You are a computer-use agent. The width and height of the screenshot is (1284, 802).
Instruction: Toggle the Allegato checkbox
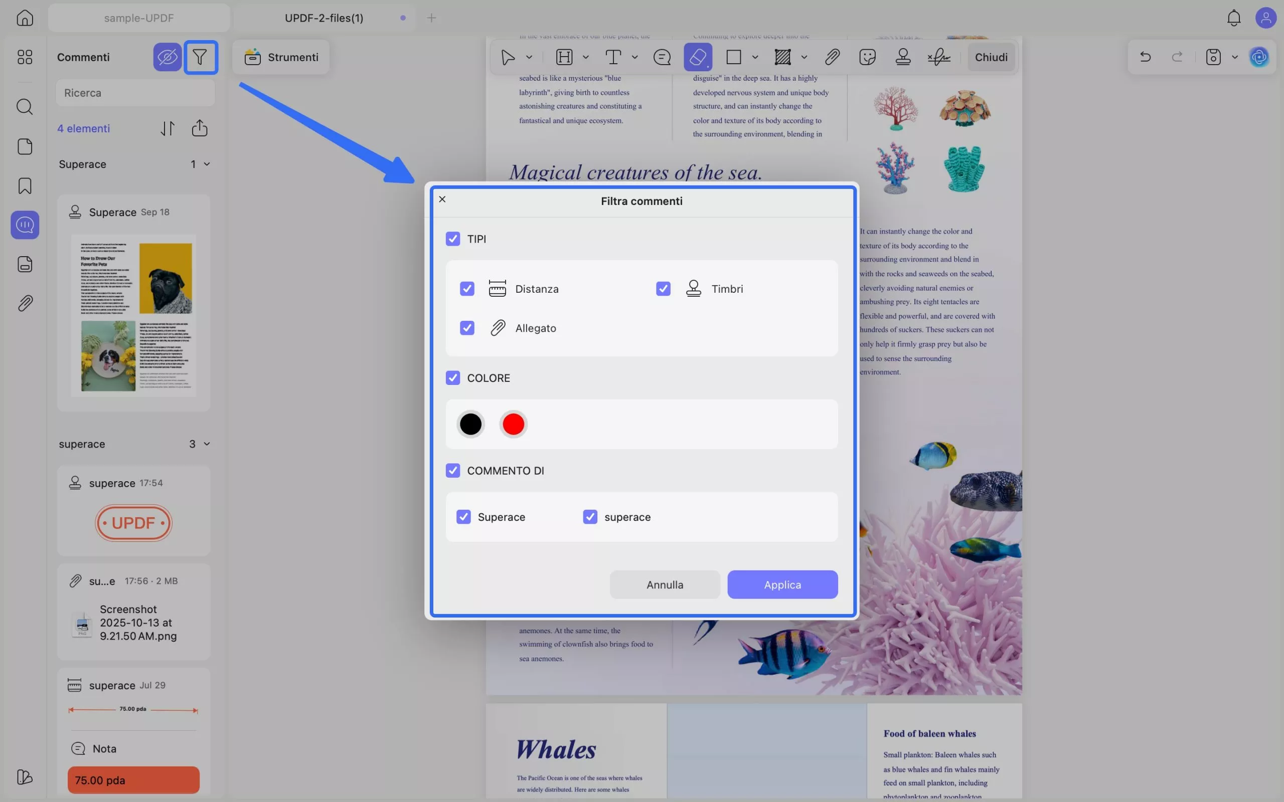point(467,328)
